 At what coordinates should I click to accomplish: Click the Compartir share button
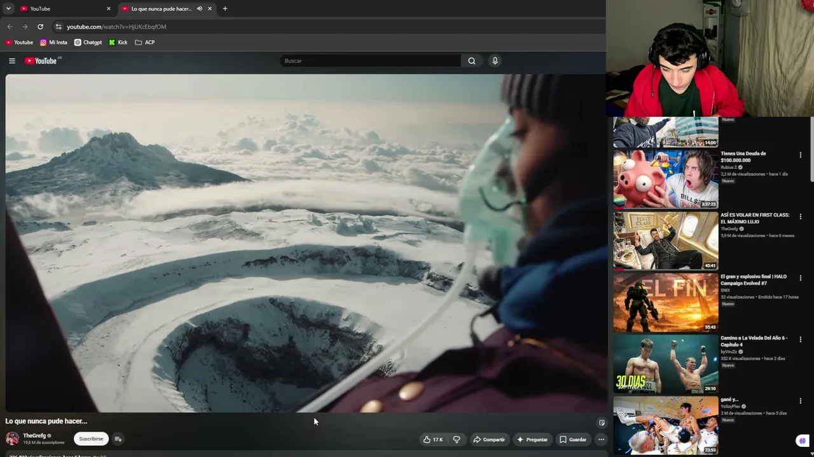pos(489,439)
